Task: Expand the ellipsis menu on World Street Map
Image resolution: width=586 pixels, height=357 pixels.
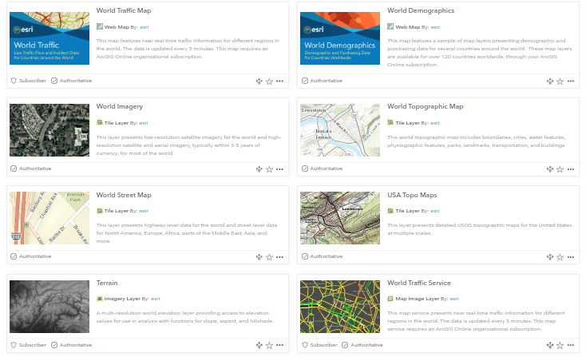Action: click(x=279, y=257)
